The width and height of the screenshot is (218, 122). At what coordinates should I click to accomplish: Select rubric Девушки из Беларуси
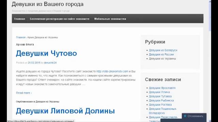coord(163,50)
